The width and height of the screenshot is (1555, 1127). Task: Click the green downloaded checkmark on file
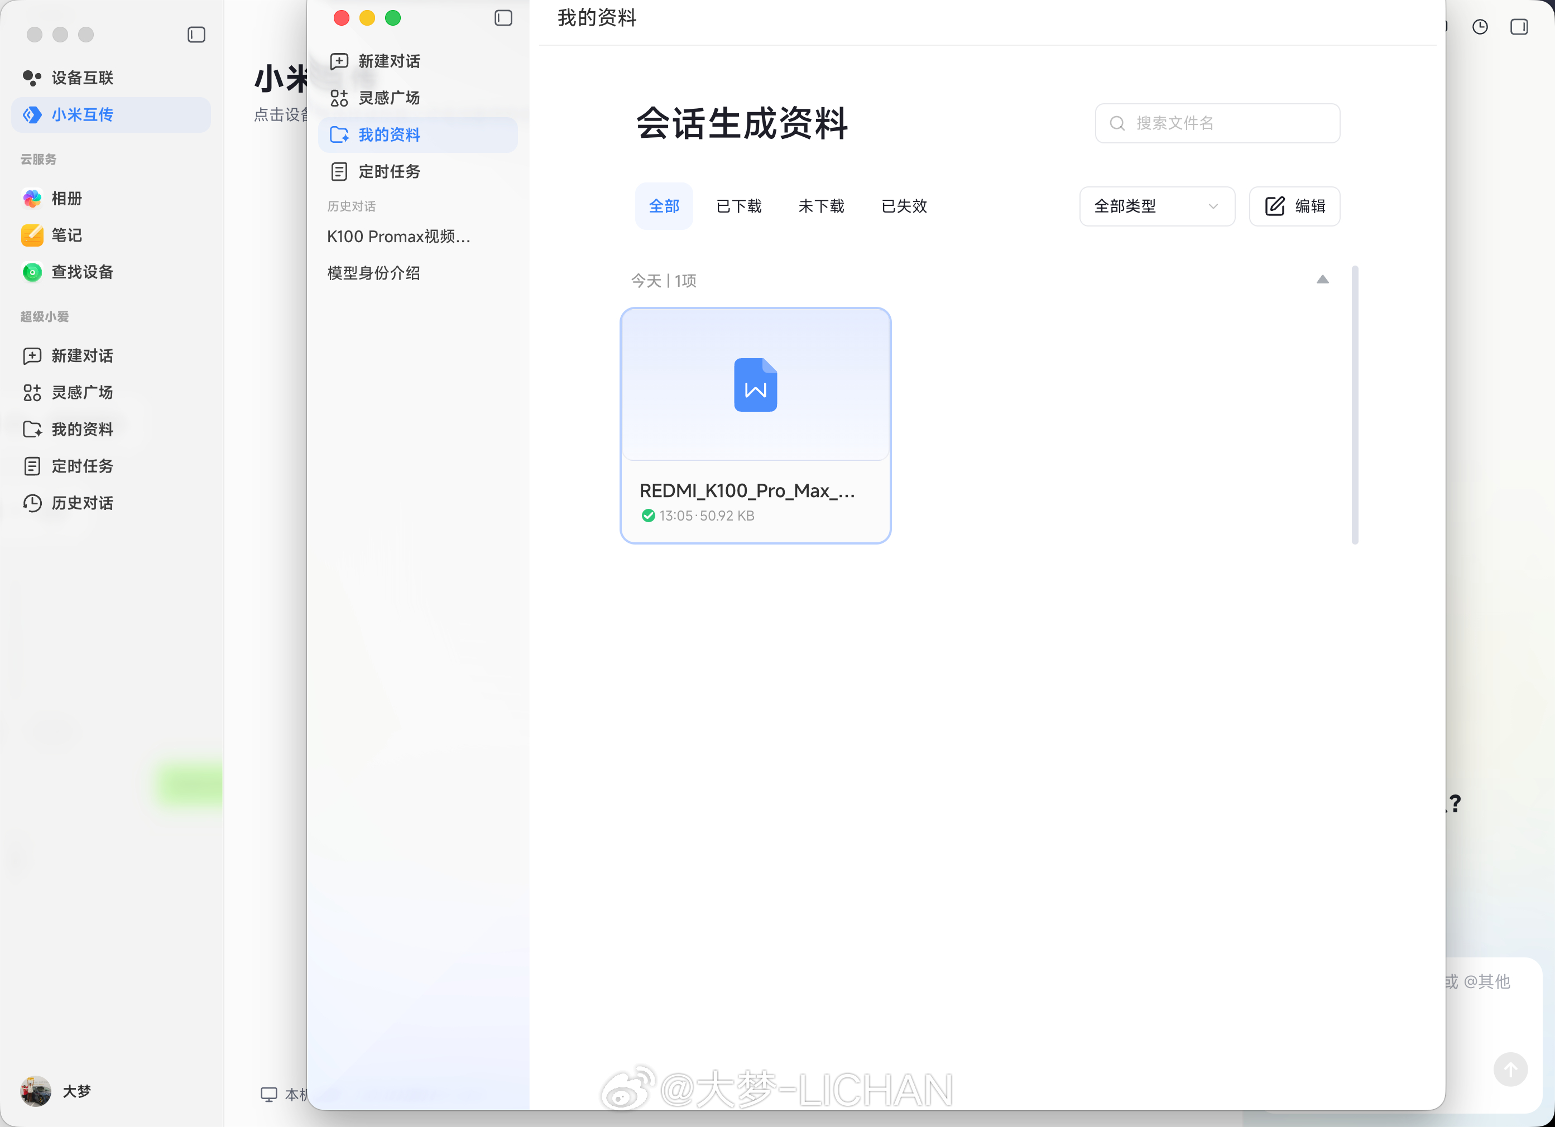(648, 516)
